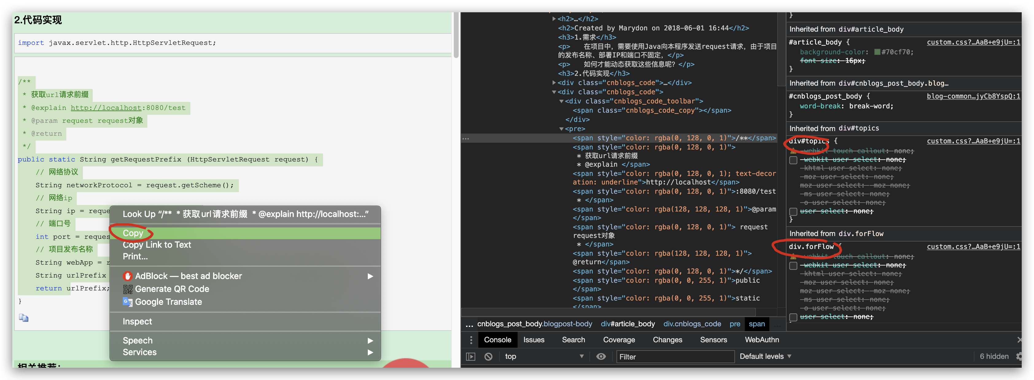The height and width of the screenshot is (380, 1034).
Task: Open custom.css source link for div#topics
Action: pyautogui.click(x=973, y=141)
